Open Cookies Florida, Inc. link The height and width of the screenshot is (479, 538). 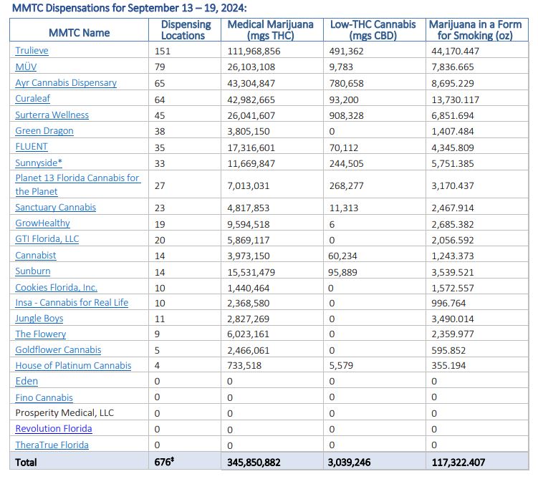pos(56,287)
